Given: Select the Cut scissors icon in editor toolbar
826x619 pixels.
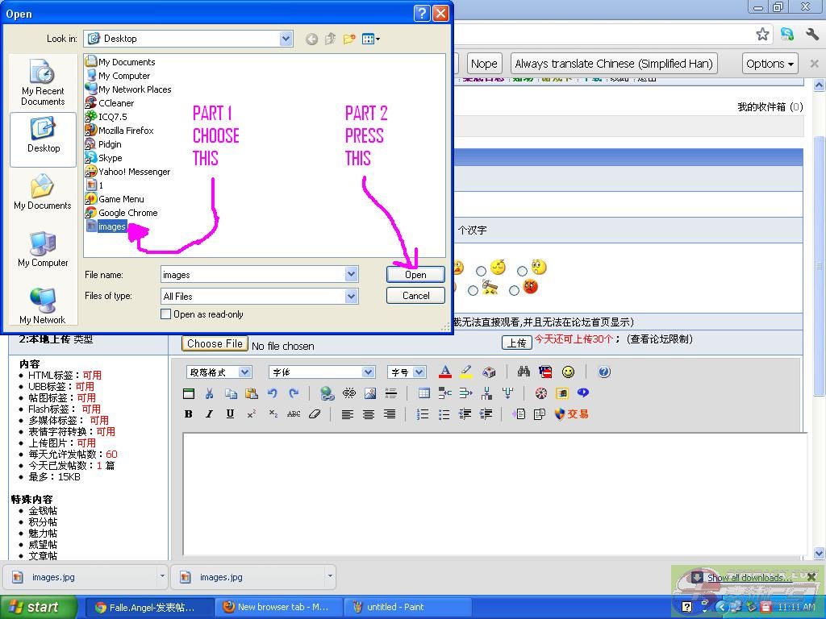Looking at the screenshot, I should [x=210, y=393].
